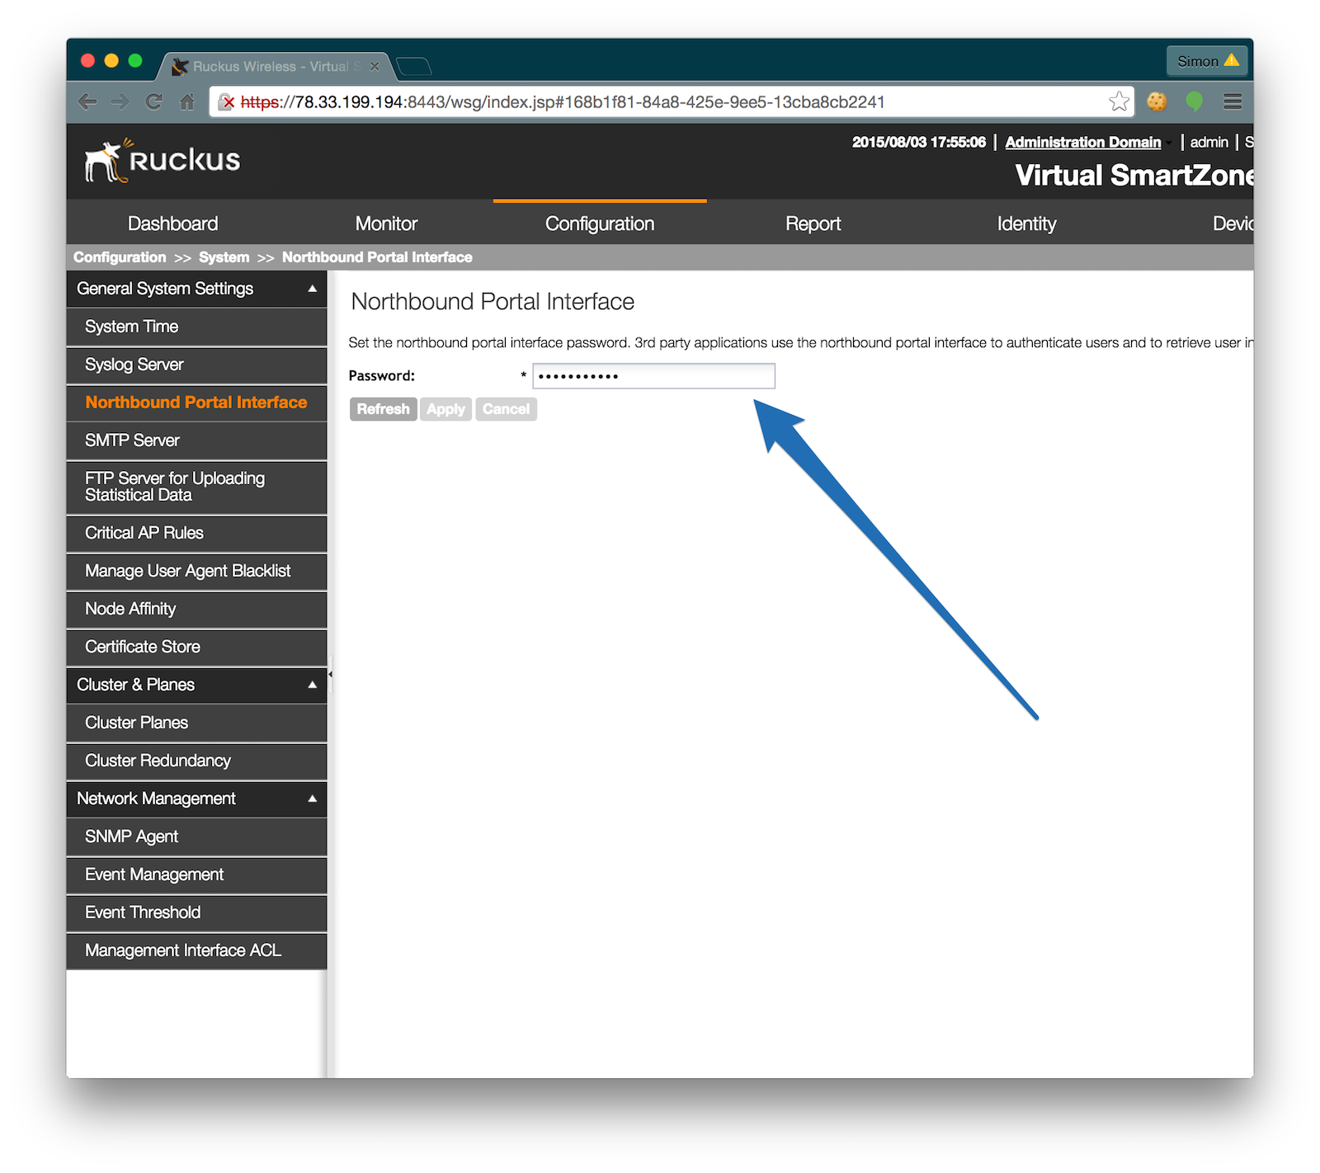The width and height of the screenshot is (1320, 1173).
Task: Open Event Threshold
Action: coord(196,912)
